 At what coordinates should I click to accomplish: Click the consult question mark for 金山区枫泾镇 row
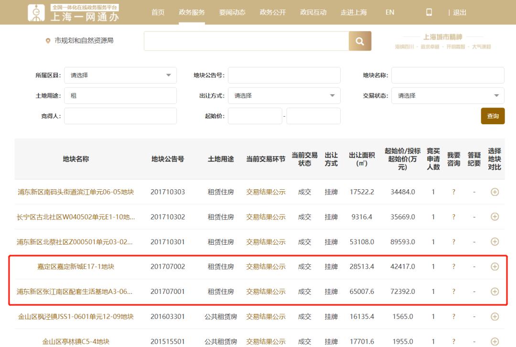click(453, 316)
